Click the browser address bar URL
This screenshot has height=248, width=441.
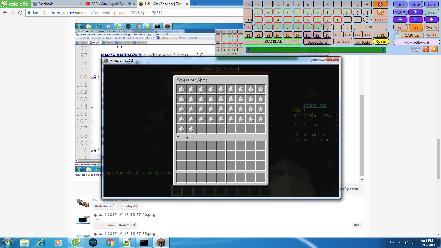(107, 13)
